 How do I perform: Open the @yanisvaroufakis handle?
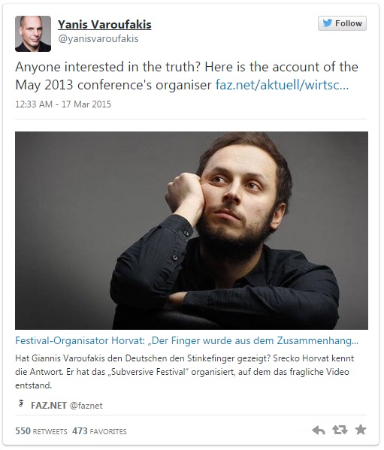[98, 38]
